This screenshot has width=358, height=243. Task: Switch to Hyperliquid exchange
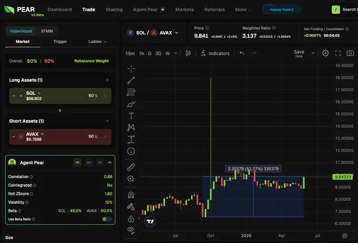21,31
